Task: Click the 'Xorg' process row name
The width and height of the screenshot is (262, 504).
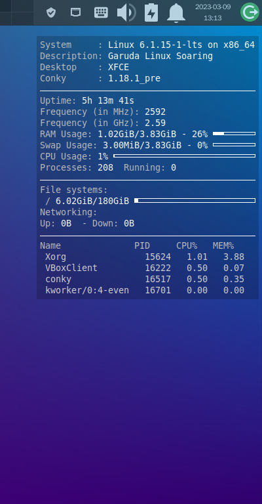Action: pyautogui.click(x=56, y=257)
